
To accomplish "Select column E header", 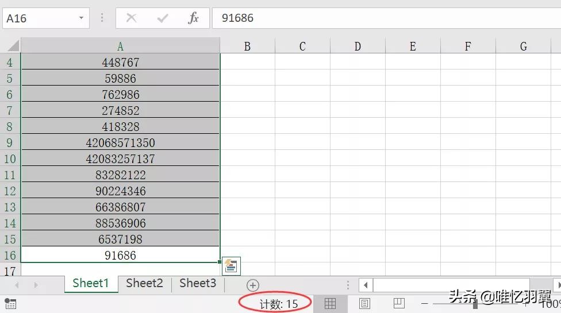I will pos(413,46).
